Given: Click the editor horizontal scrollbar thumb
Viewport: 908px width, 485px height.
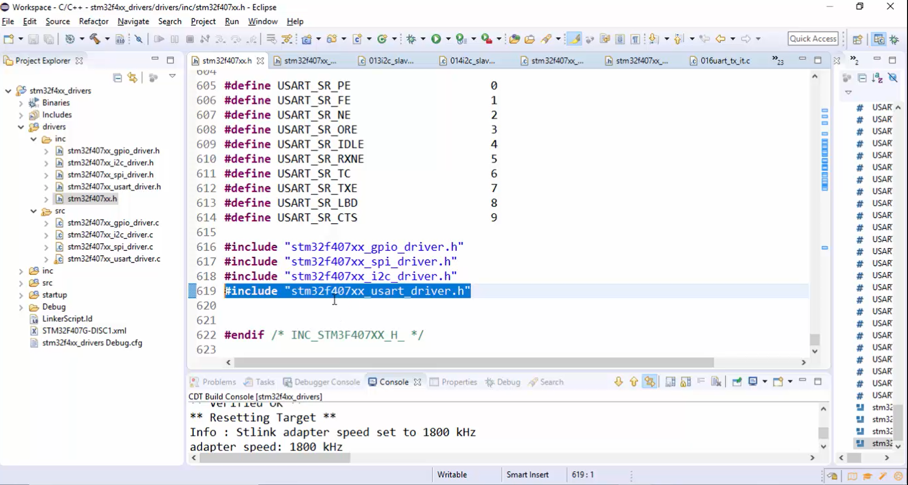Looking at the screenshot, I should point(474,362).
